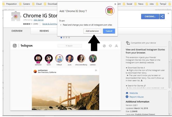Click the blue CHECKING... button

(x=150, y=16)
